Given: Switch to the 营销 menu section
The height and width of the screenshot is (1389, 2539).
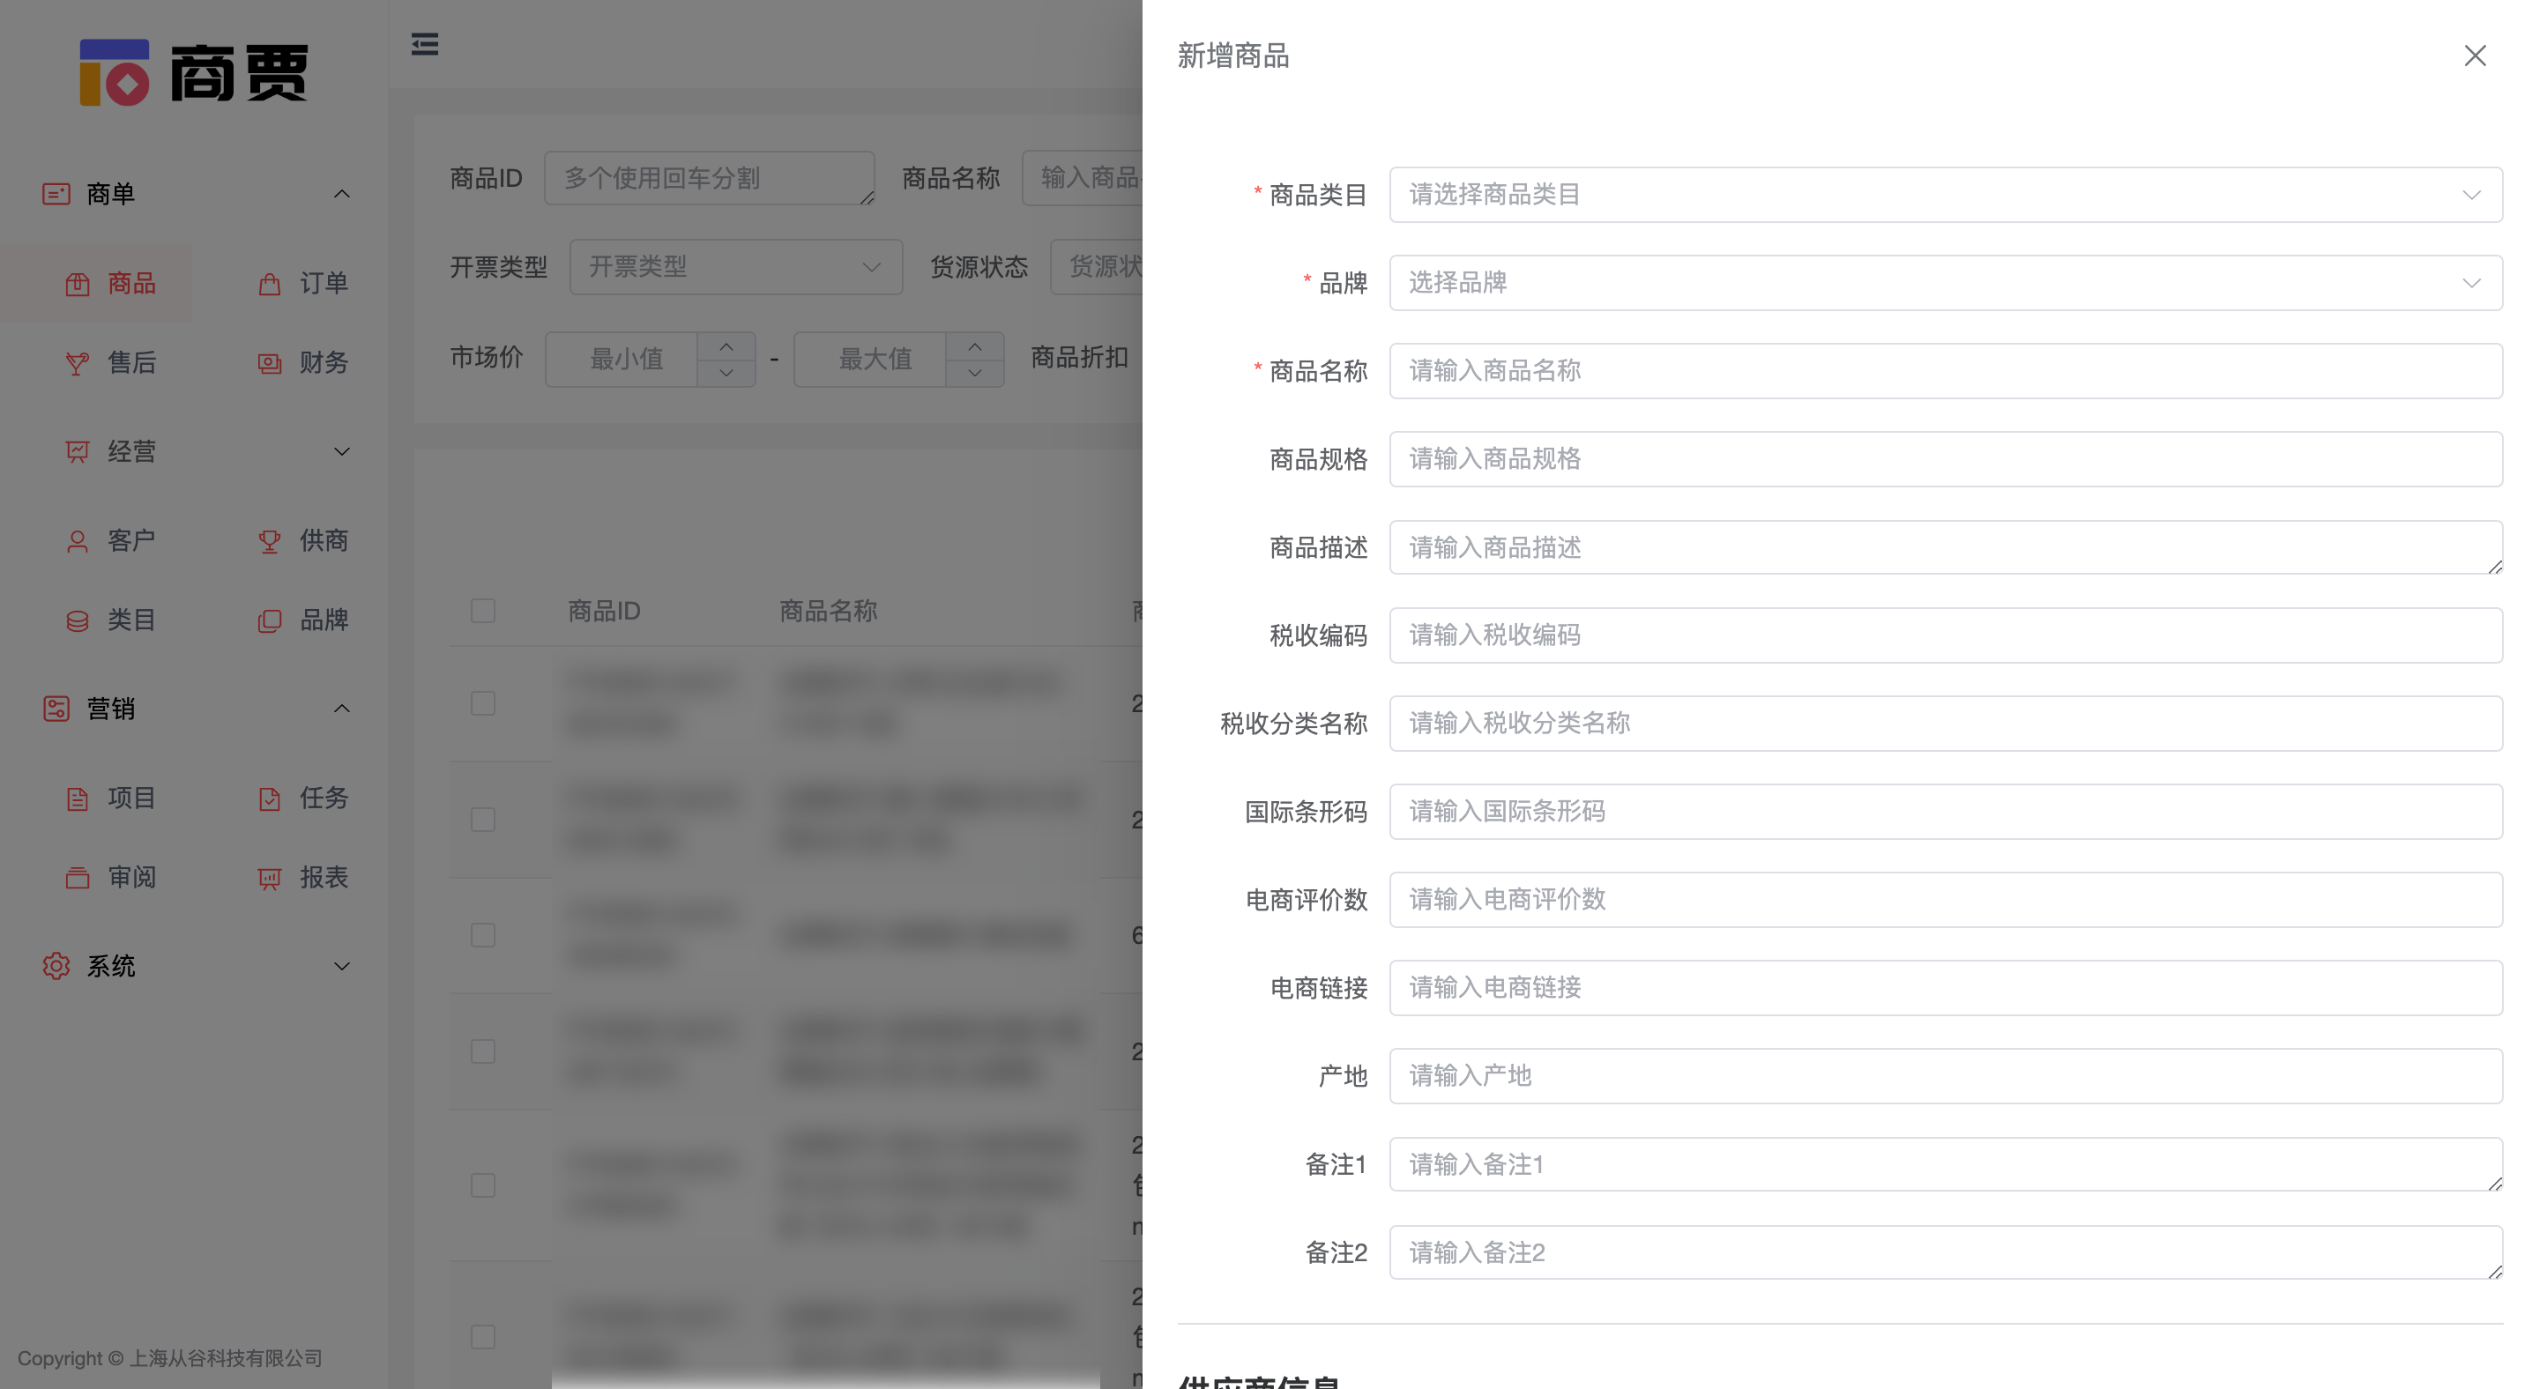Looking at the screenshot, I should pyautogui.click(x=110, y=709).
